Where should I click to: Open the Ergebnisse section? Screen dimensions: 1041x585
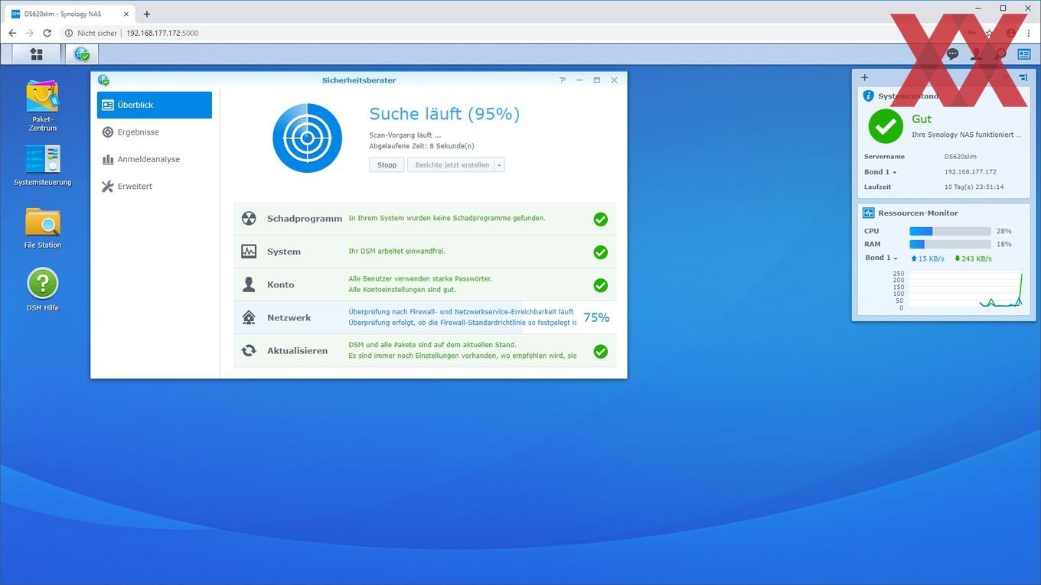[x=155, y=132]
